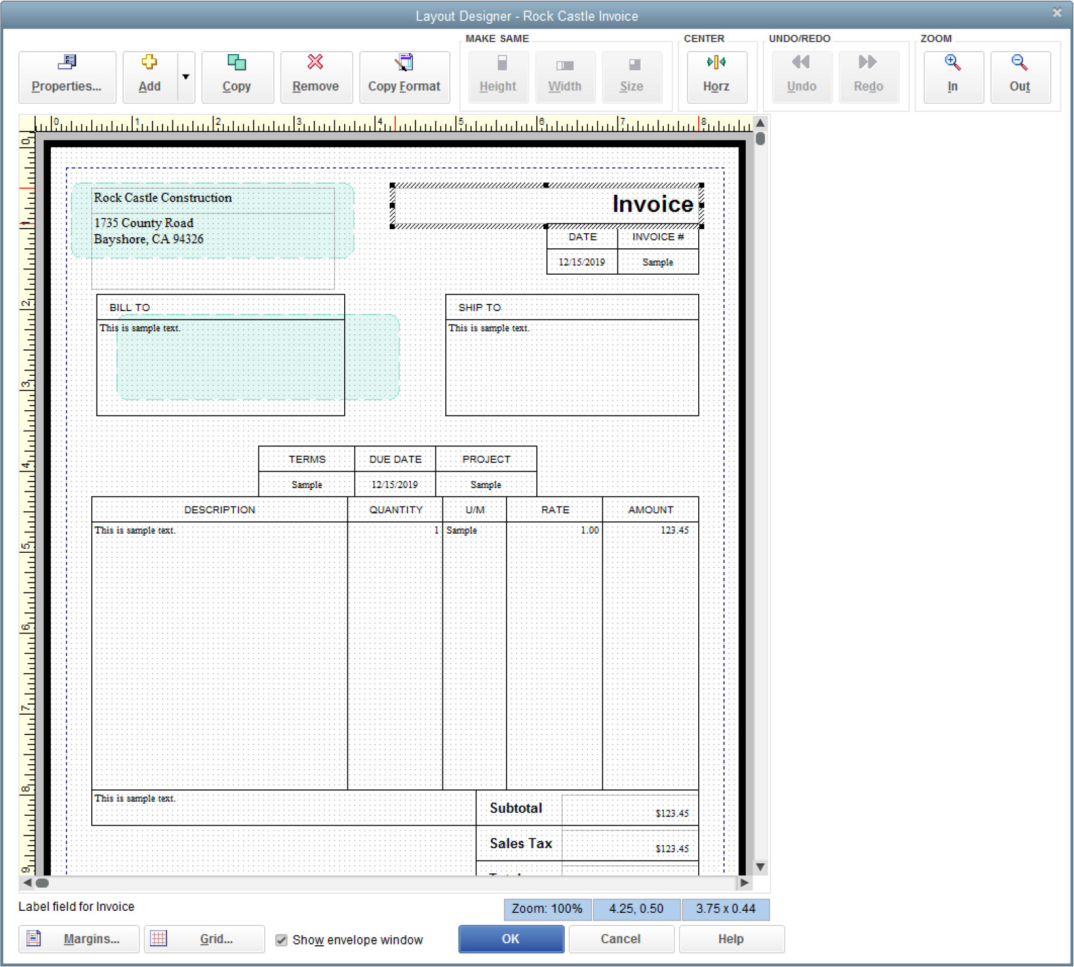Select the PROJECT column header
1074x967 pixels.
tap(487, 459)
